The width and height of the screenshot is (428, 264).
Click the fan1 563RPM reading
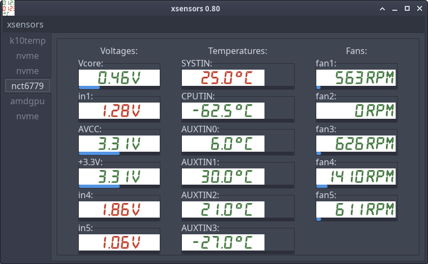pos(356,78)
